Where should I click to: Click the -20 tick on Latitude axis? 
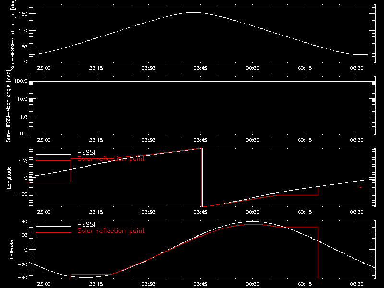(23, 264)
